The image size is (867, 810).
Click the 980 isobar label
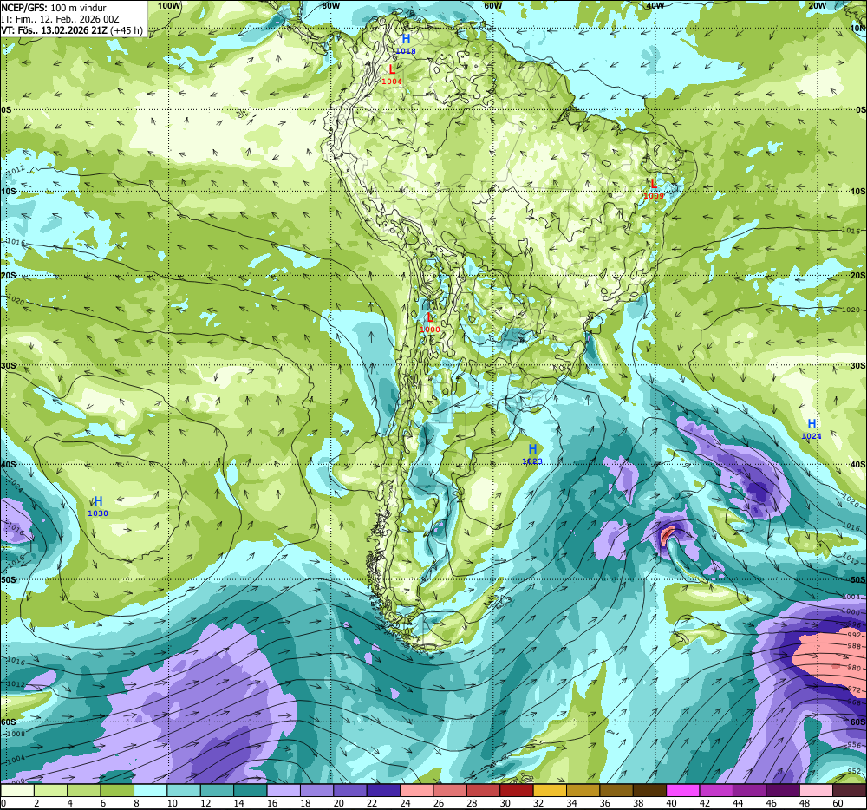[x=854, y=668]
